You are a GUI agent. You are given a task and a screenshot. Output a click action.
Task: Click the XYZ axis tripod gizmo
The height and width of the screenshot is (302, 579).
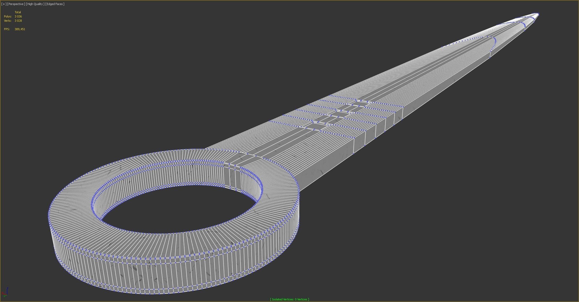(x=5, y=291)
